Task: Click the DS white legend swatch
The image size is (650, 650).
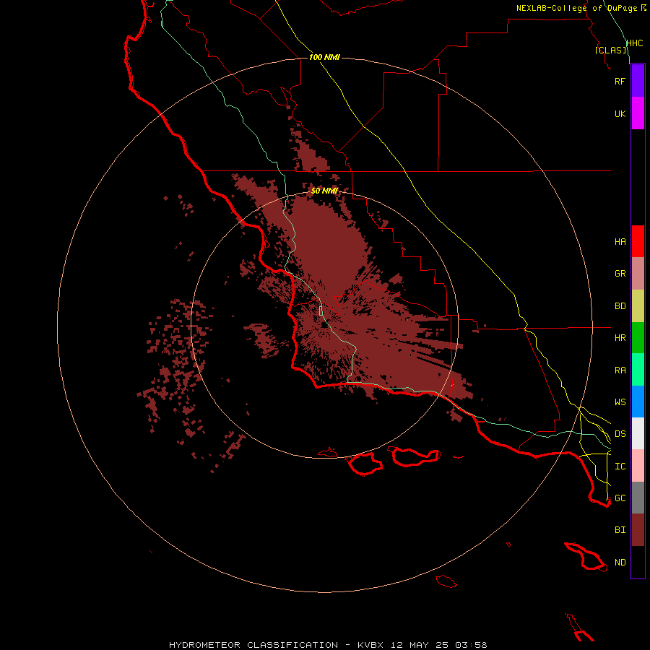Action: [638, 433]
